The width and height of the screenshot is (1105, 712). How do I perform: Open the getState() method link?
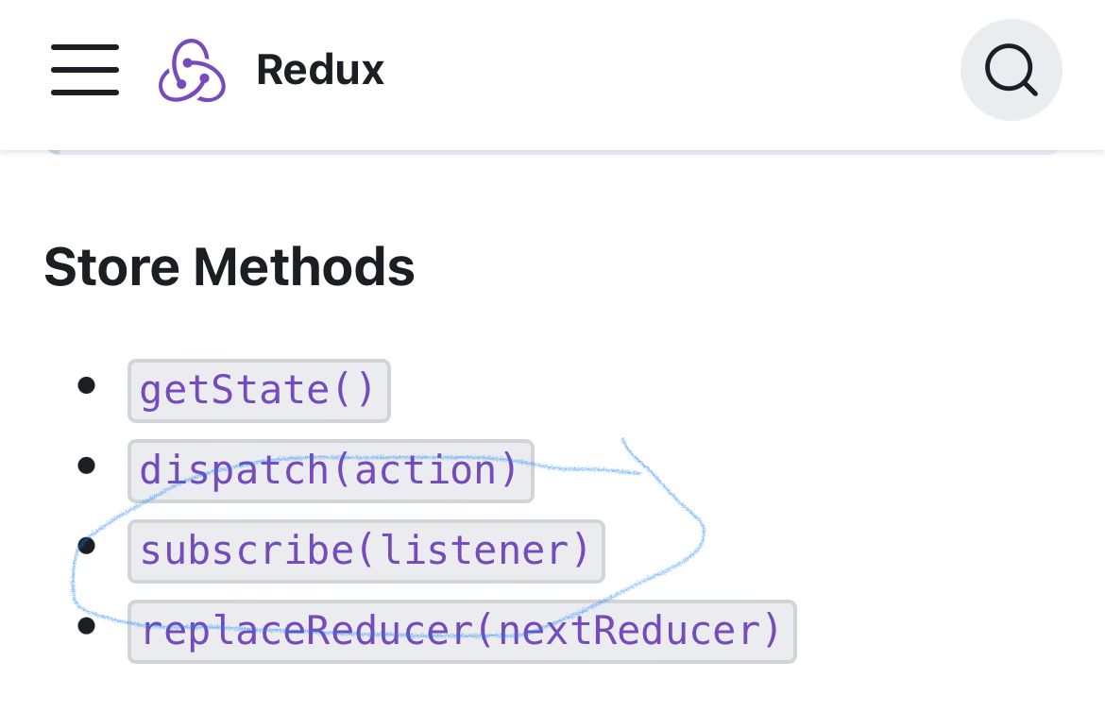pos(259,391)
